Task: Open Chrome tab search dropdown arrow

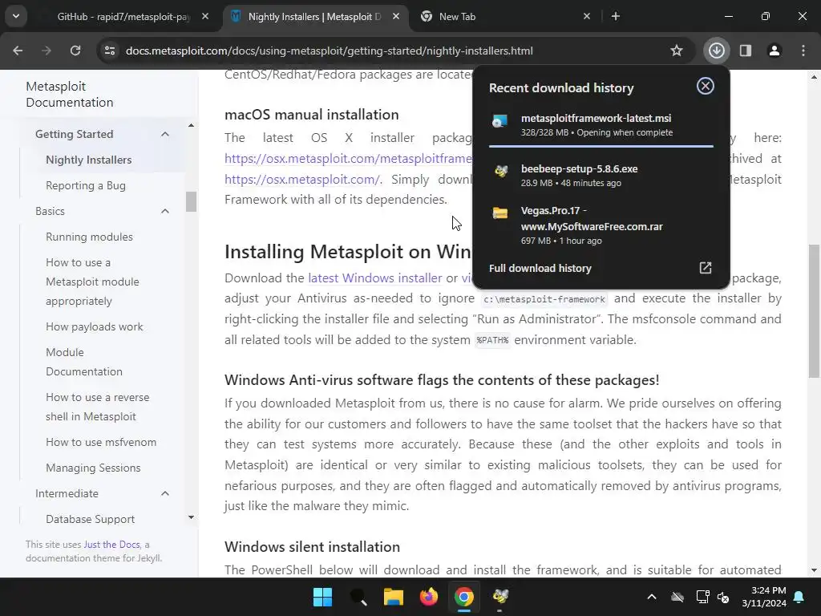Action: click(16, 16)
